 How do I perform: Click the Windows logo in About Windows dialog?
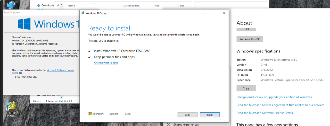click(x=24, y=24)
